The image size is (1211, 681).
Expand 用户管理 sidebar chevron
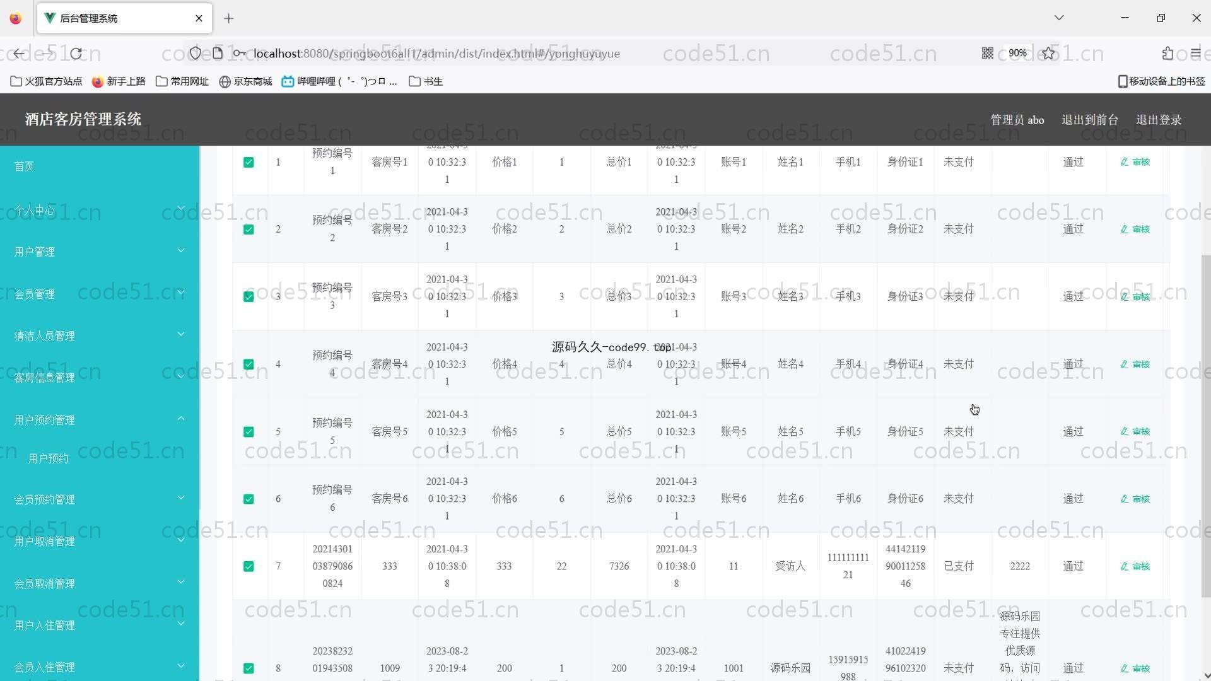tap(181, 251)
